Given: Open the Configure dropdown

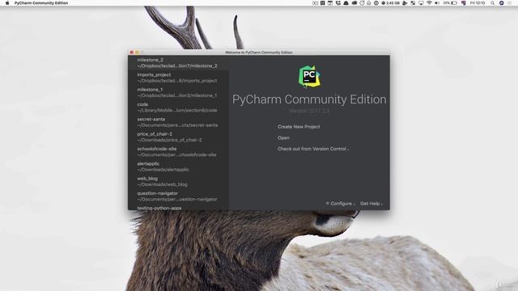Looking at the screenshot, I should [343, 204].
